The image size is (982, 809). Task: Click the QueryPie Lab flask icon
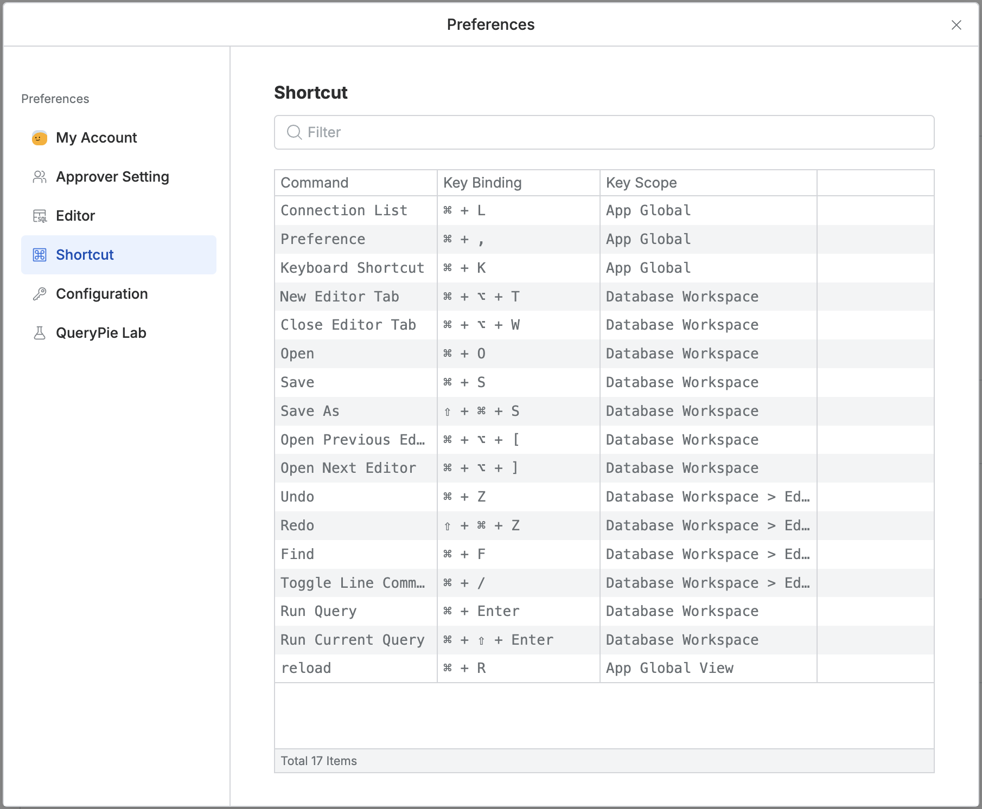click(x=40, y=333)
